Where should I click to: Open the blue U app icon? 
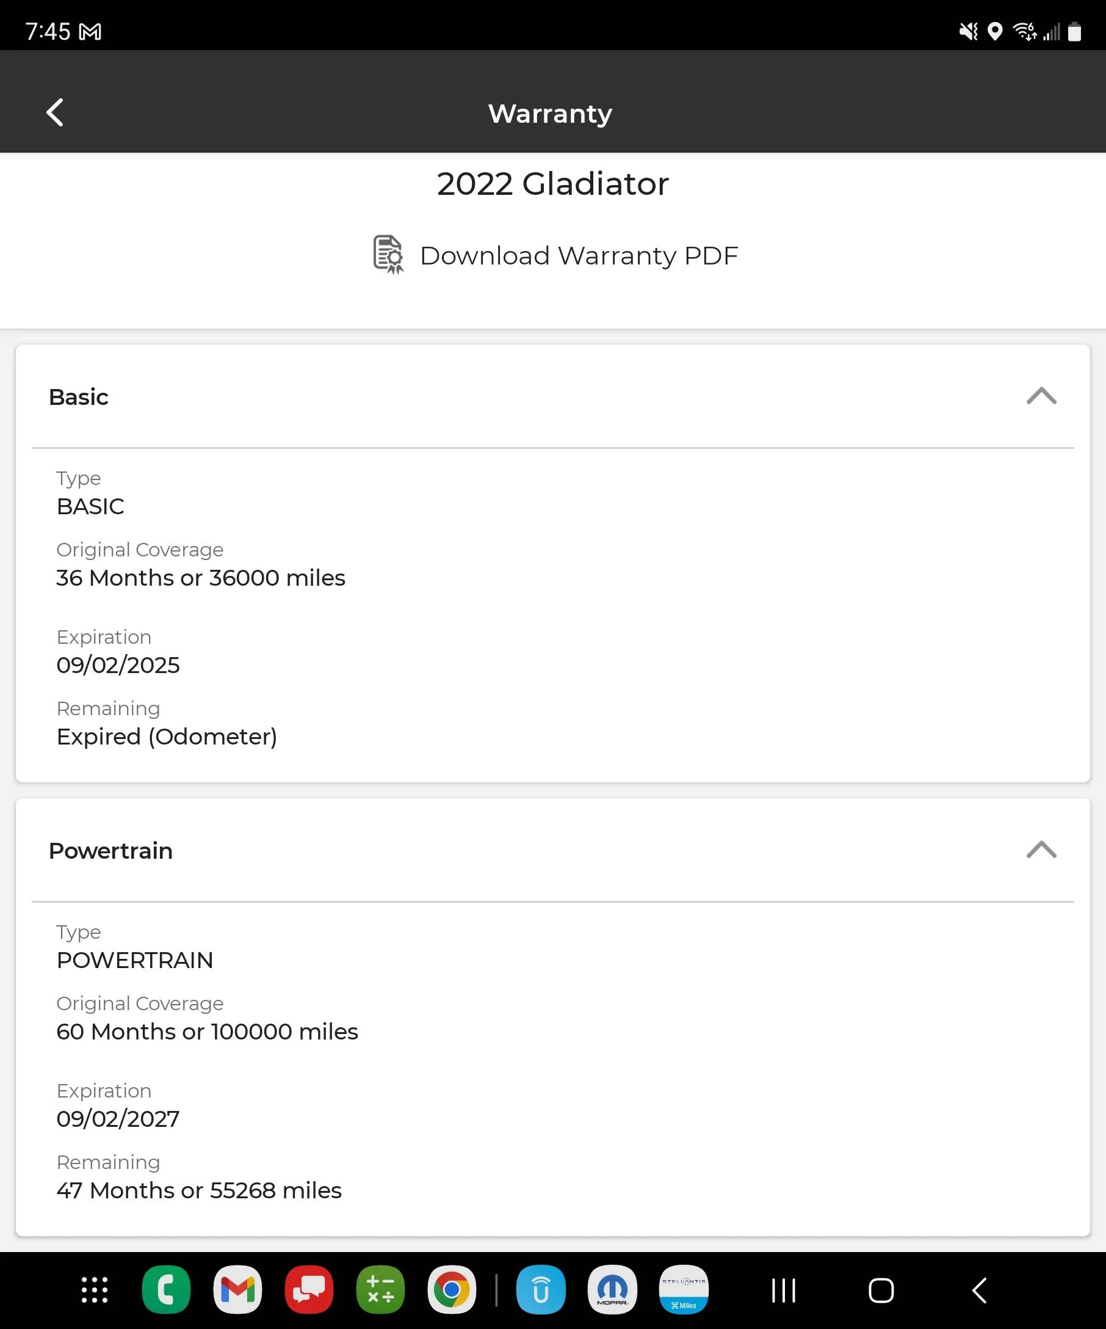point(541,1289)
